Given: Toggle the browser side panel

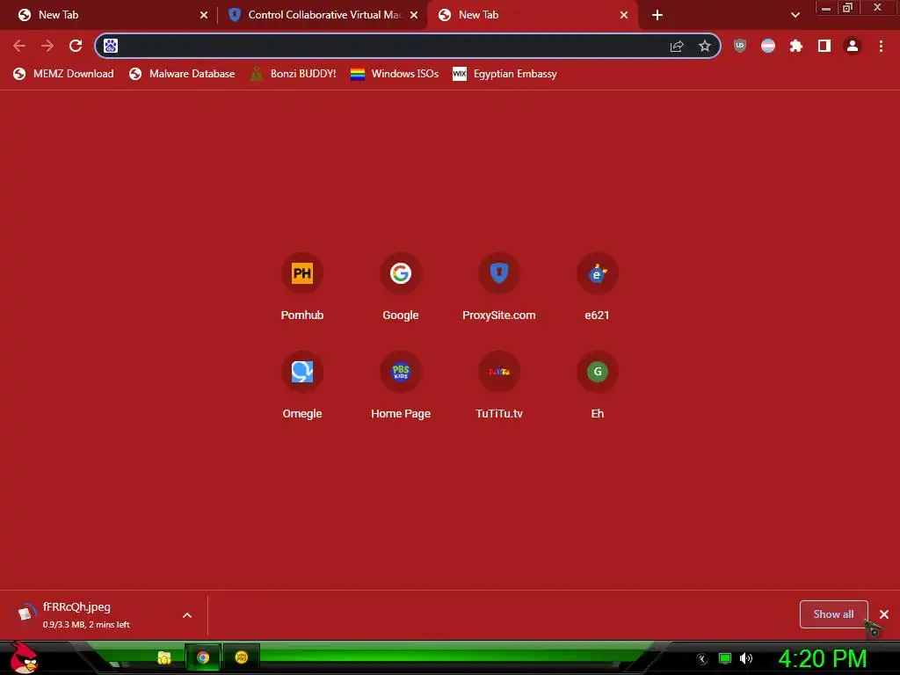Looking at the screenshot, I should [x=824, y=46].
